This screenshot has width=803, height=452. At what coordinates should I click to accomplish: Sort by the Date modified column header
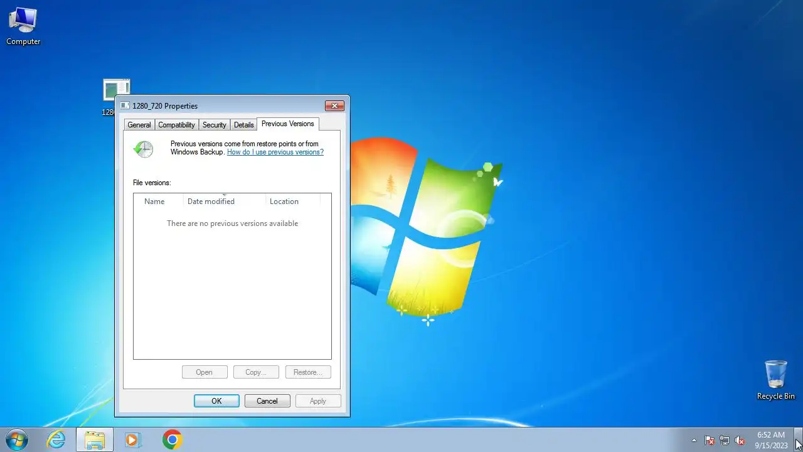225,201
